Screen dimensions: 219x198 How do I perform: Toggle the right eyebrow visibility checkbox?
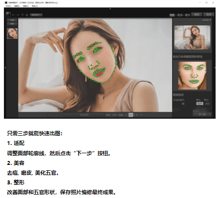point(205,100)
